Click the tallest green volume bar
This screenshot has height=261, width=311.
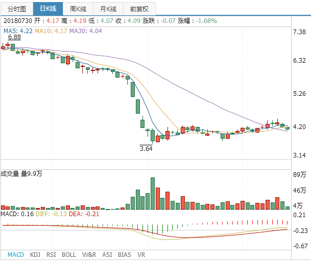153,194
